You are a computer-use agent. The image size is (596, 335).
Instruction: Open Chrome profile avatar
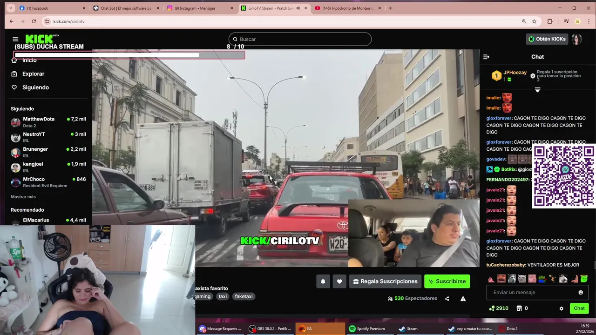pyautogui.click(x=577, y=21)
